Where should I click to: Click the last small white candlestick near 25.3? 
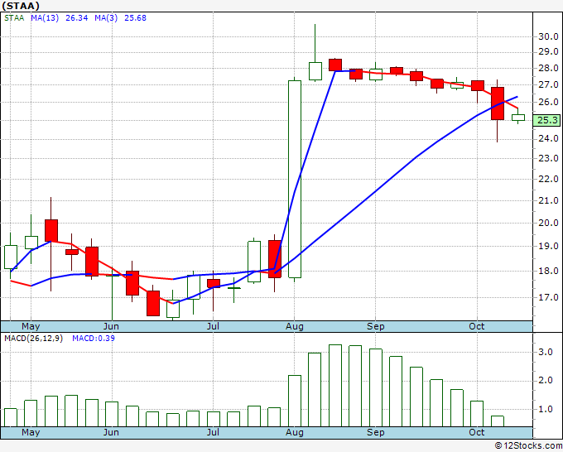[x=518, y=118]
